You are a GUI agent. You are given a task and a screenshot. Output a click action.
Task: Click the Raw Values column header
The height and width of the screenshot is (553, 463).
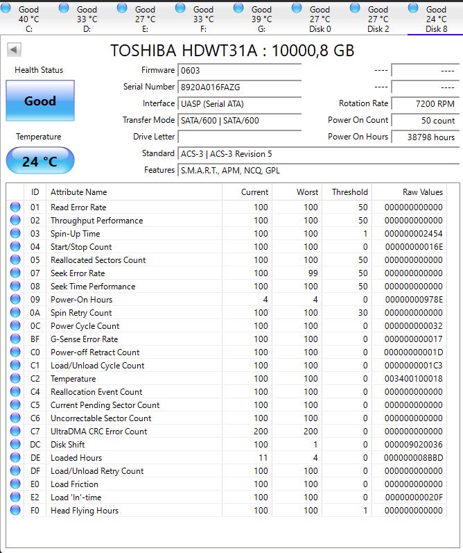tap(410, 192)
